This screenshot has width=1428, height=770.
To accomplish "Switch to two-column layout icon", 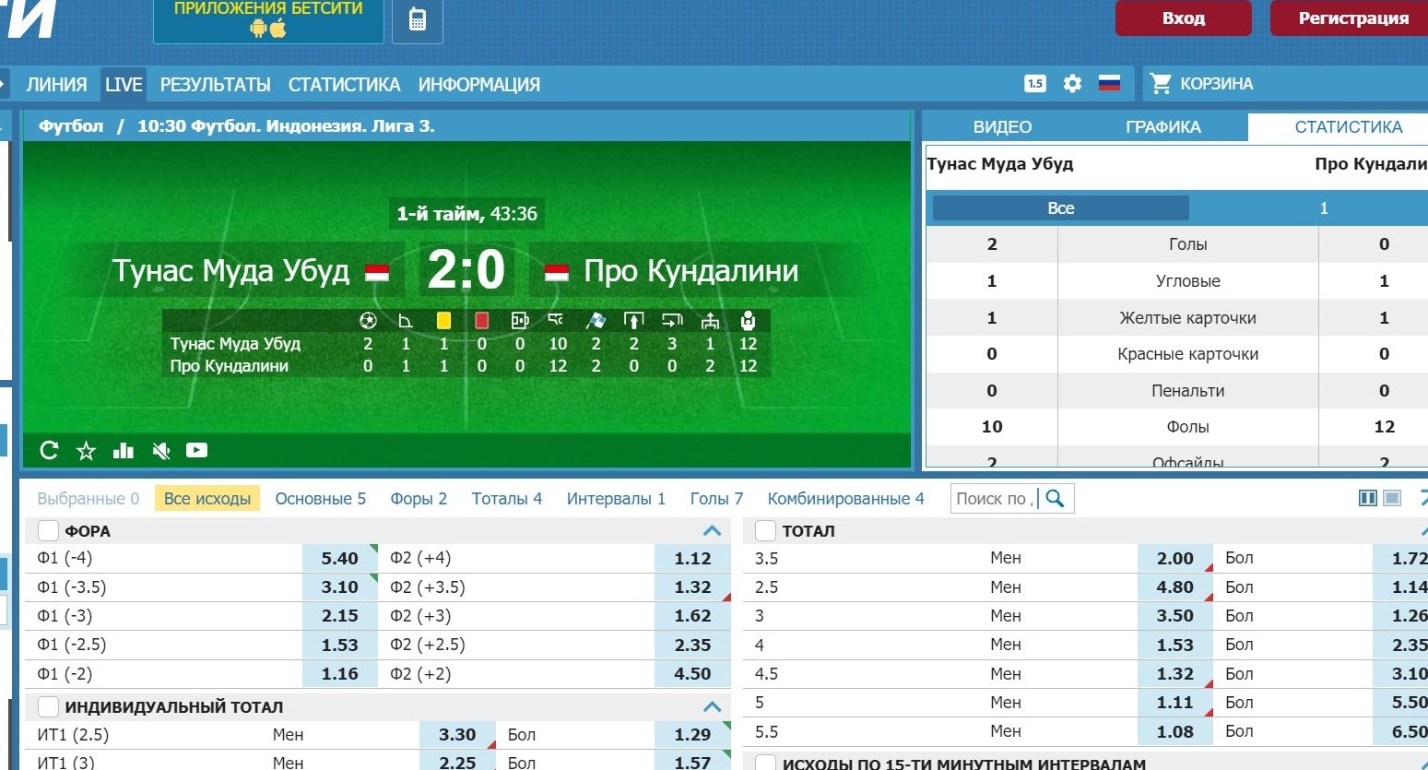I will (x=1368, y=498).
